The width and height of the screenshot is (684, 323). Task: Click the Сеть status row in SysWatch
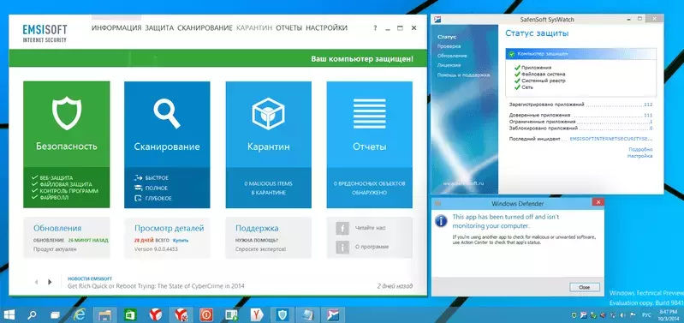(x=524, y=87)
